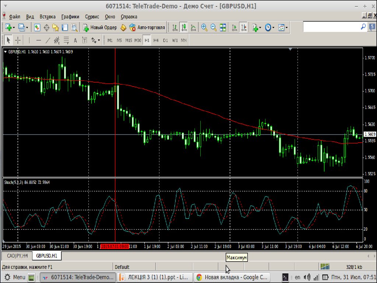Screen dimensions: 377x283
Task: Activate the crosshair mode
Action: pos(18,40)
